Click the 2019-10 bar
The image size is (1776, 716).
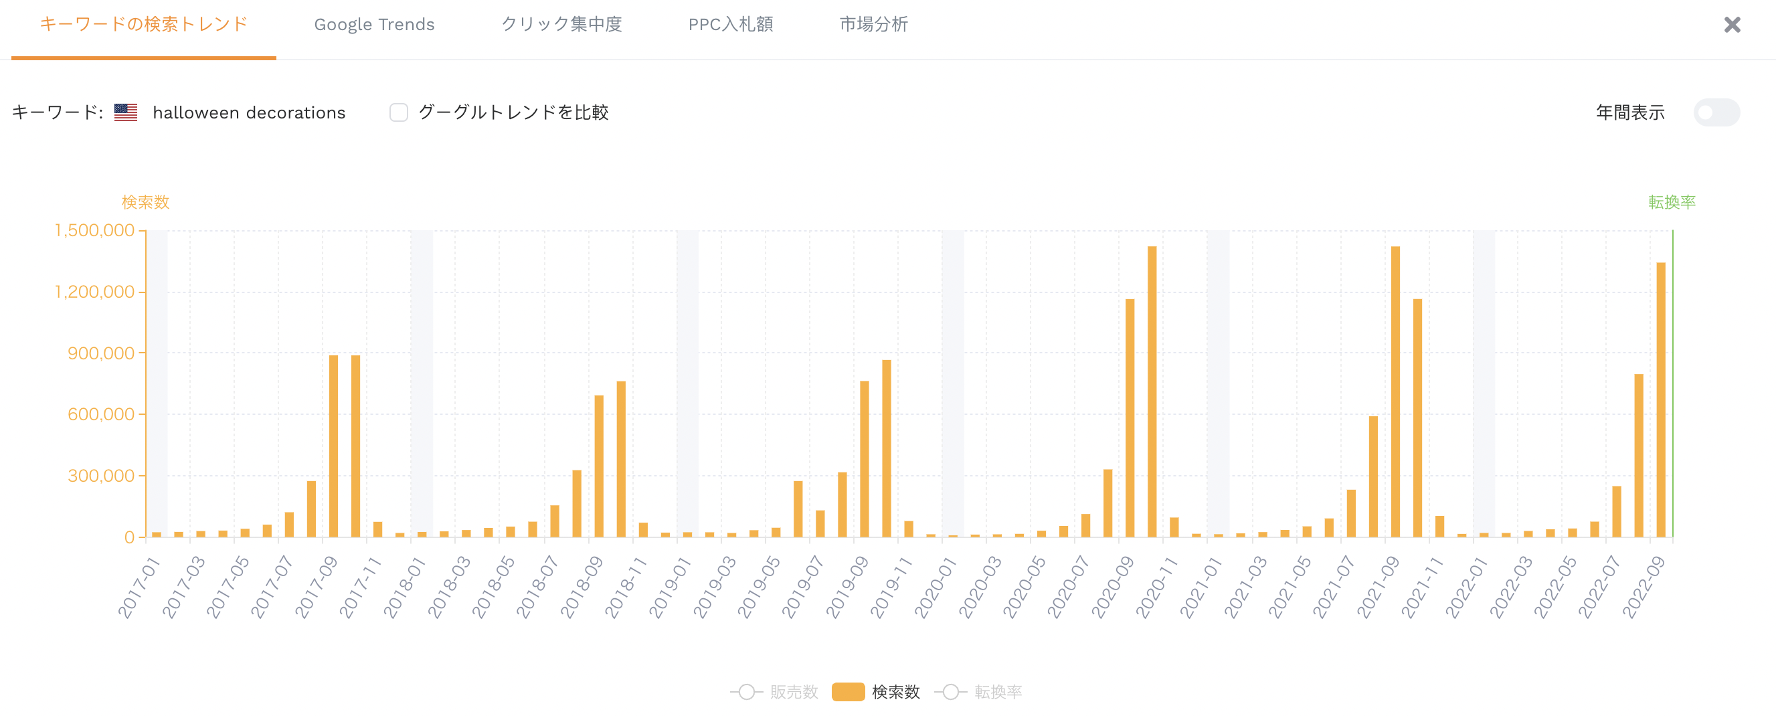[x=887, y=448]
